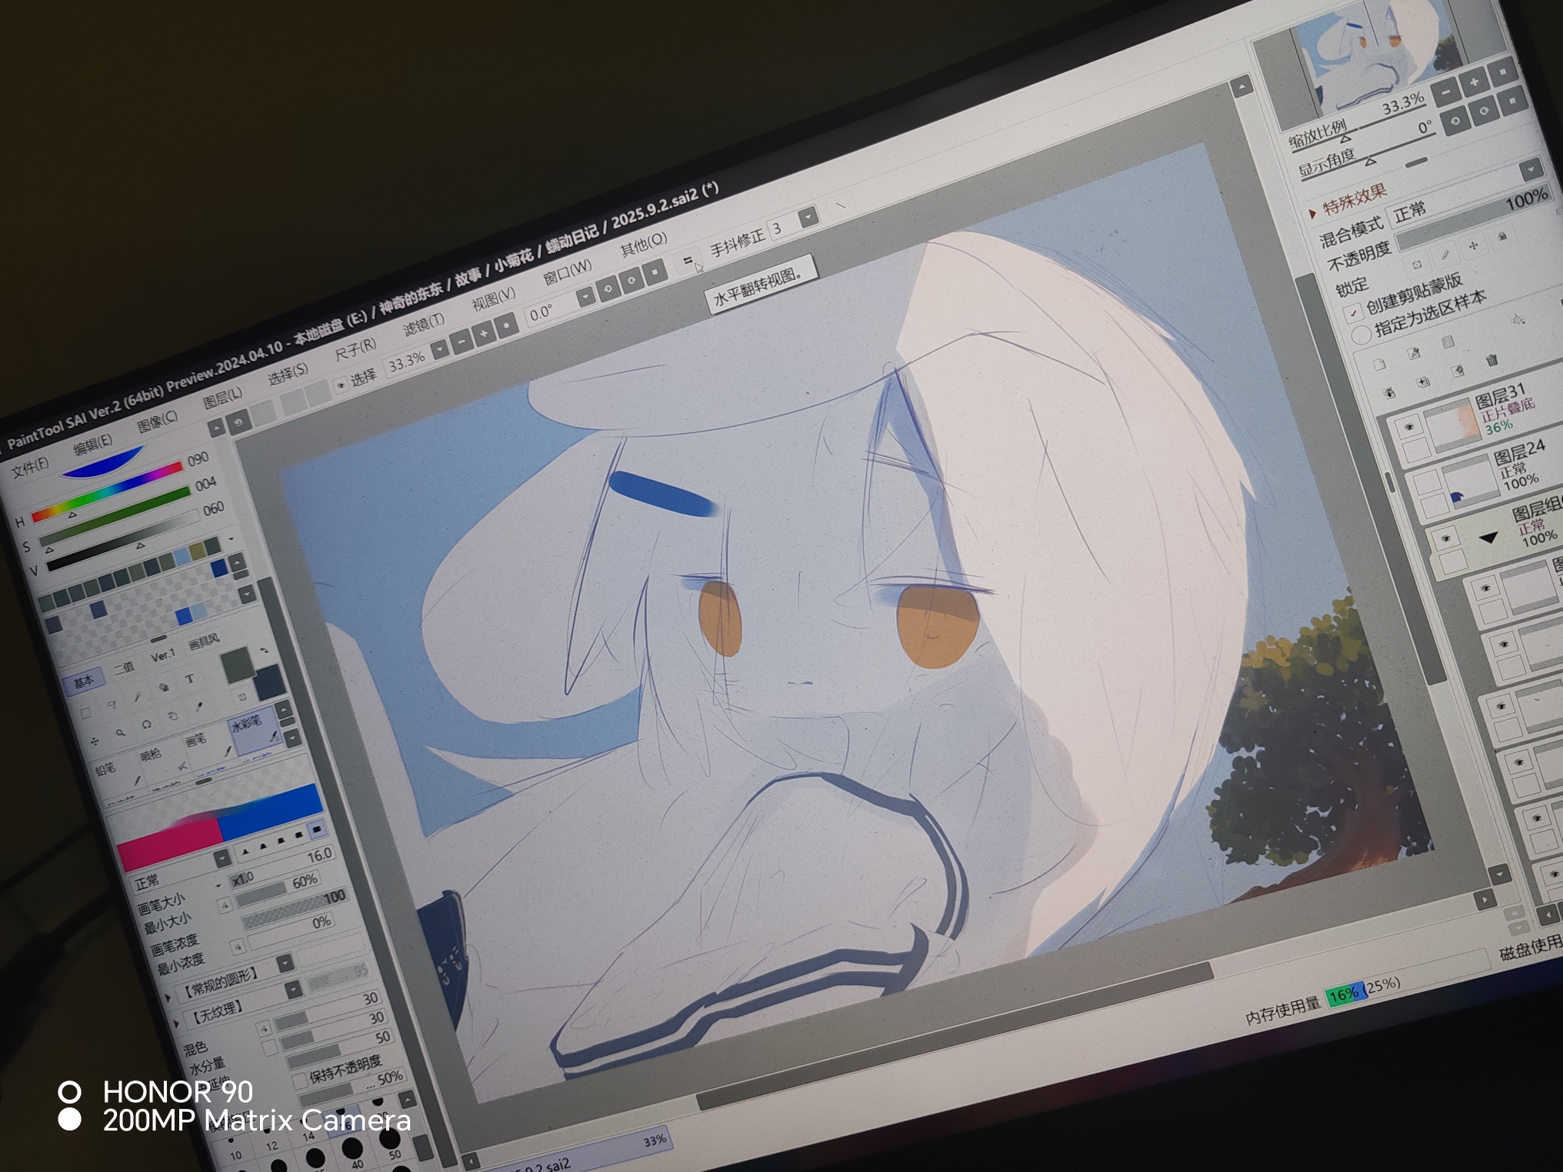Swap foreground and background colors arrow
This screenshot has width=1563, height=1172.
pyautogui.click(x=264, y=651)
